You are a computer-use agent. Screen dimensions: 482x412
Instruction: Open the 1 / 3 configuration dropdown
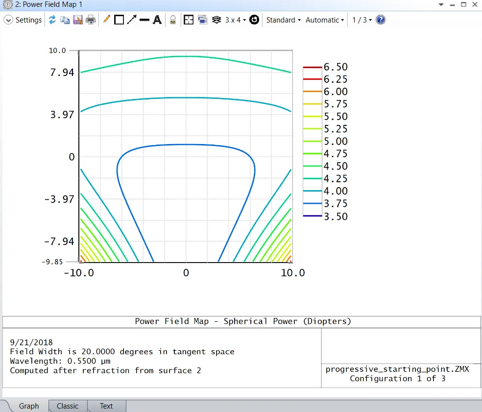pos(362,20)
